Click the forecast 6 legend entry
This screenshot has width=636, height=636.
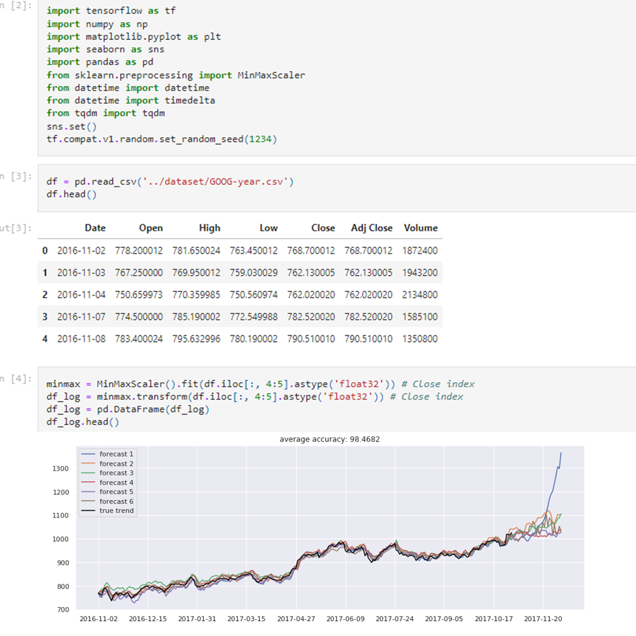coord(107,501)
